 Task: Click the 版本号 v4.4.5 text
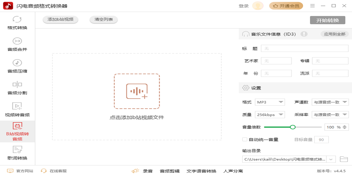point(331,171)
